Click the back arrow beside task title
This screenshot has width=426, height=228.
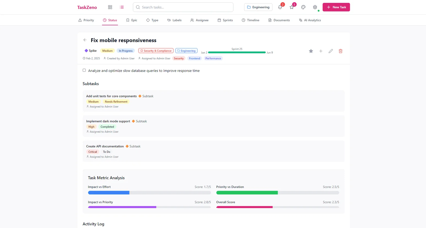point(85,40)
